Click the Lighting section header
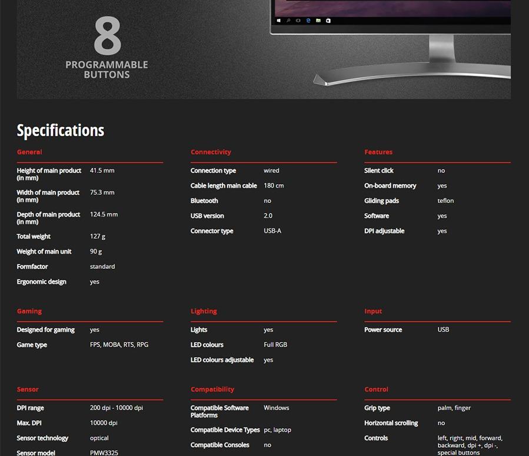 (204, 311)
